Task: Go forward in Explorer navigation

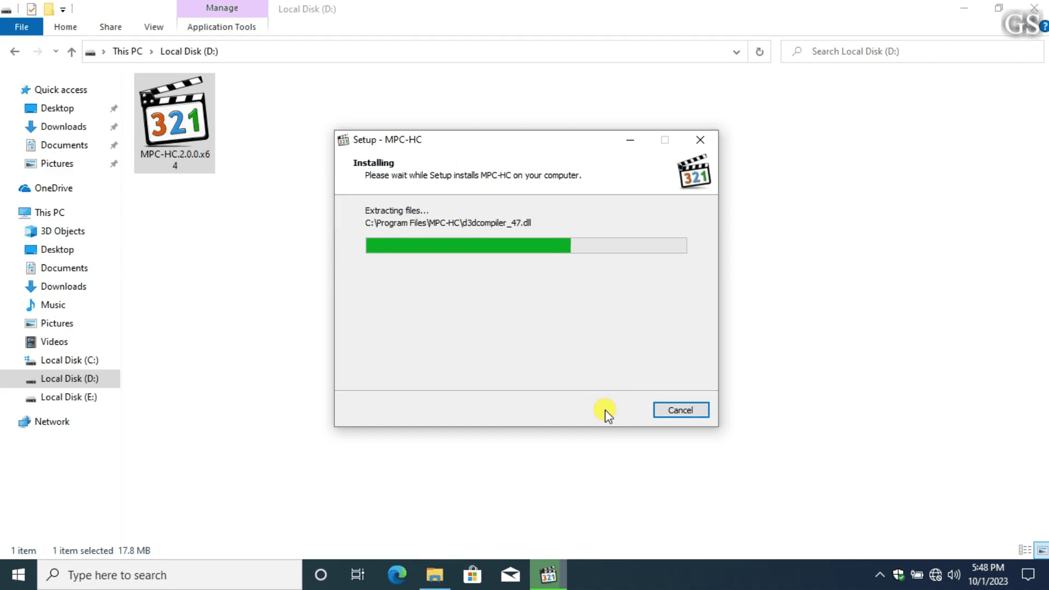Action: pos(37,51)
